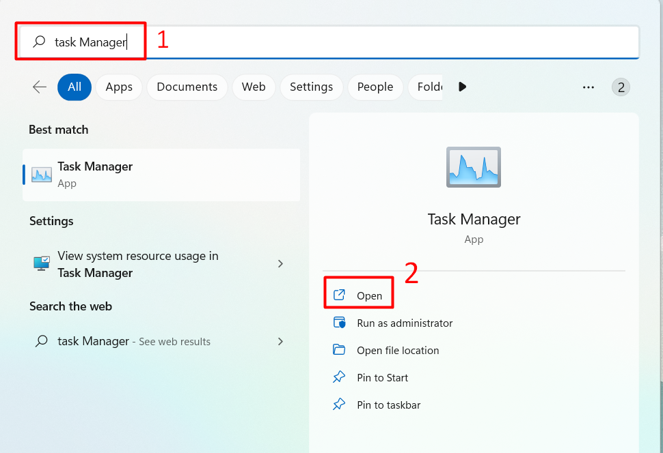Click the search magnifier icon in search box
The width and height of the screenshot is (663, 453).
coord(40,42)
